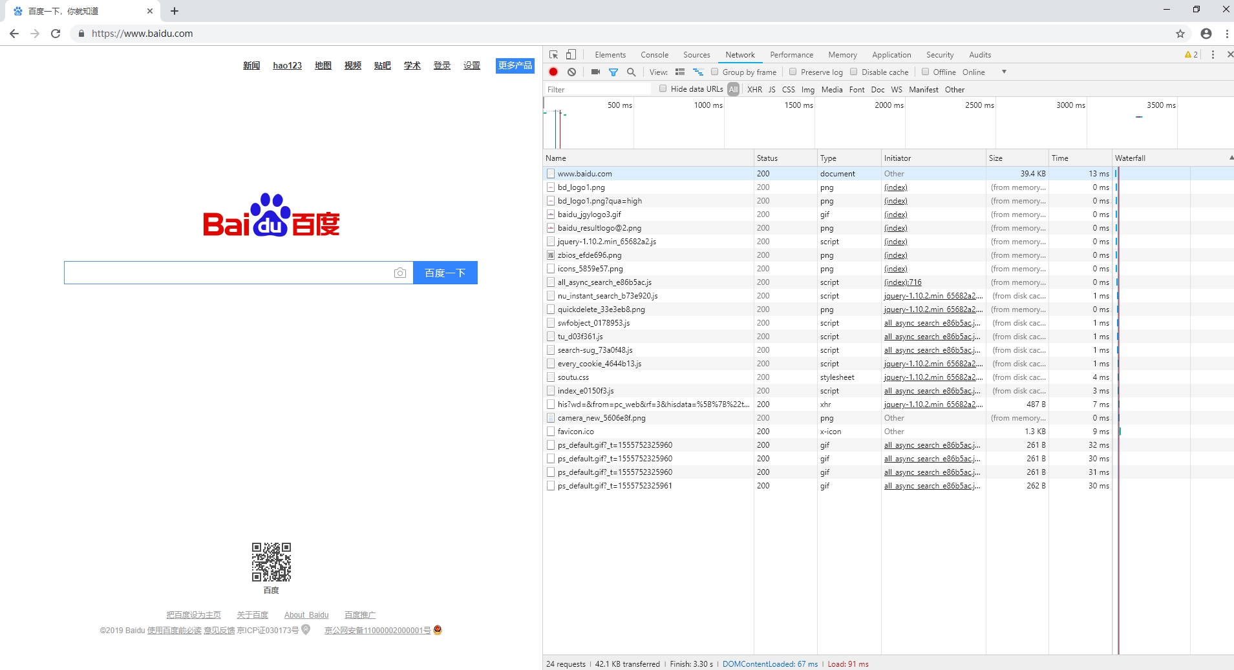
Task: Click the network Filter input
Action: pyautogui.click(x=598, y=90)
